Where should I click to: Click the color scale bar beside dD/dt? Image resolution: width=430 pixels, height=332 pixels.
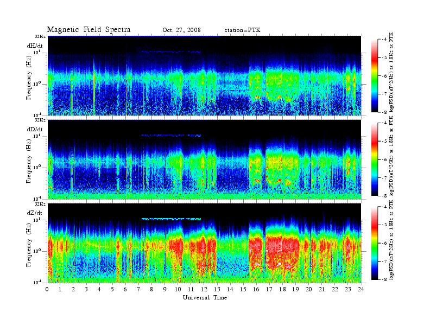click(x=375, y=159)
